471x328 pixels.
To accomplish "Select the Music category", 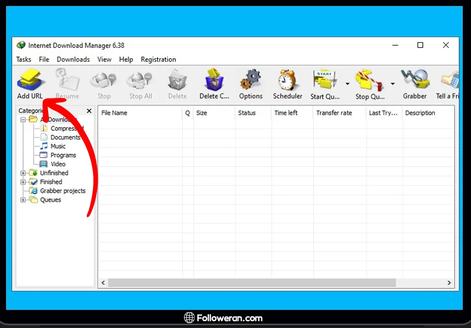I will pyautogui.click(x=58, y=147).
